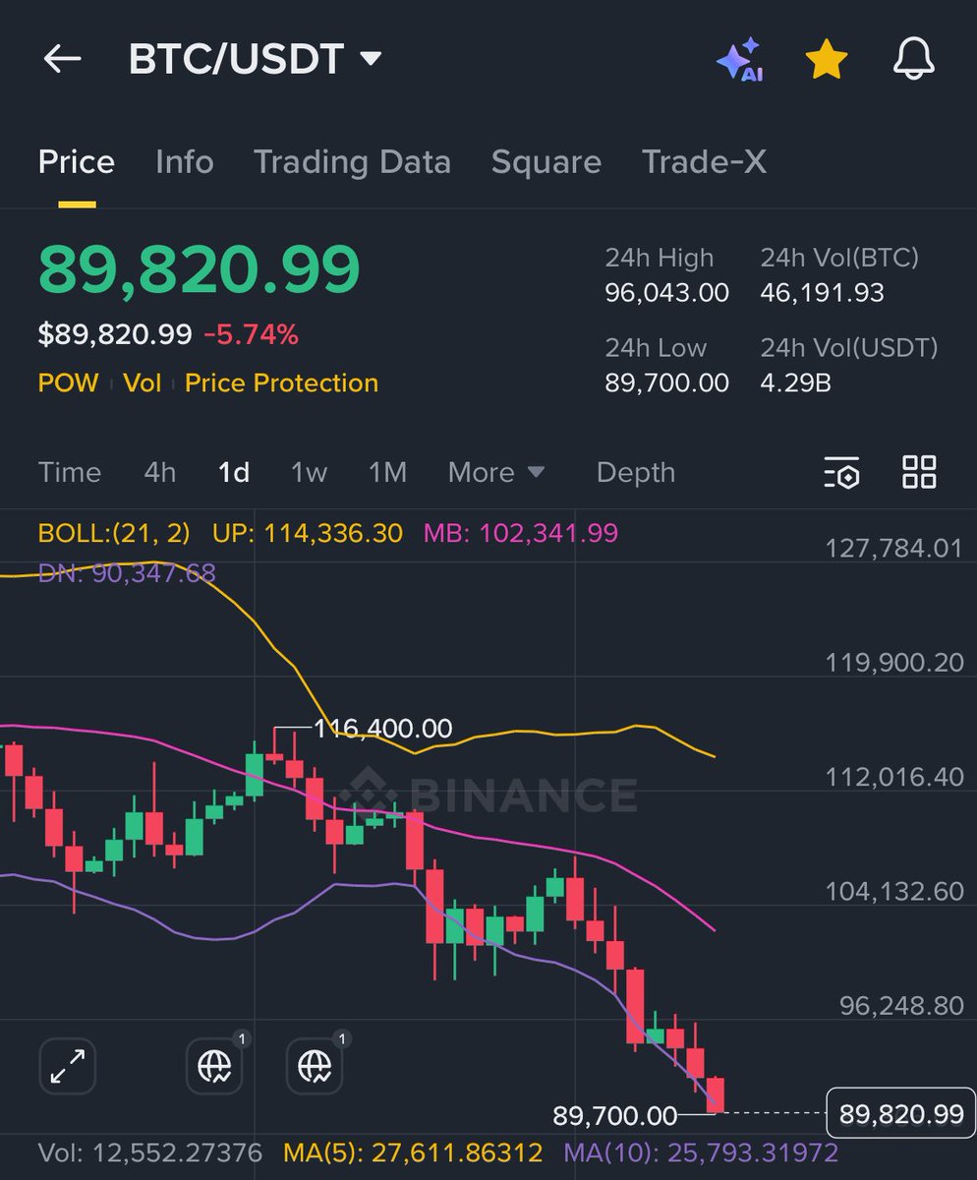This screenshot has width=977, height=1180.
Task: Toggle the yellow favorite star
Action: (827, 60)
